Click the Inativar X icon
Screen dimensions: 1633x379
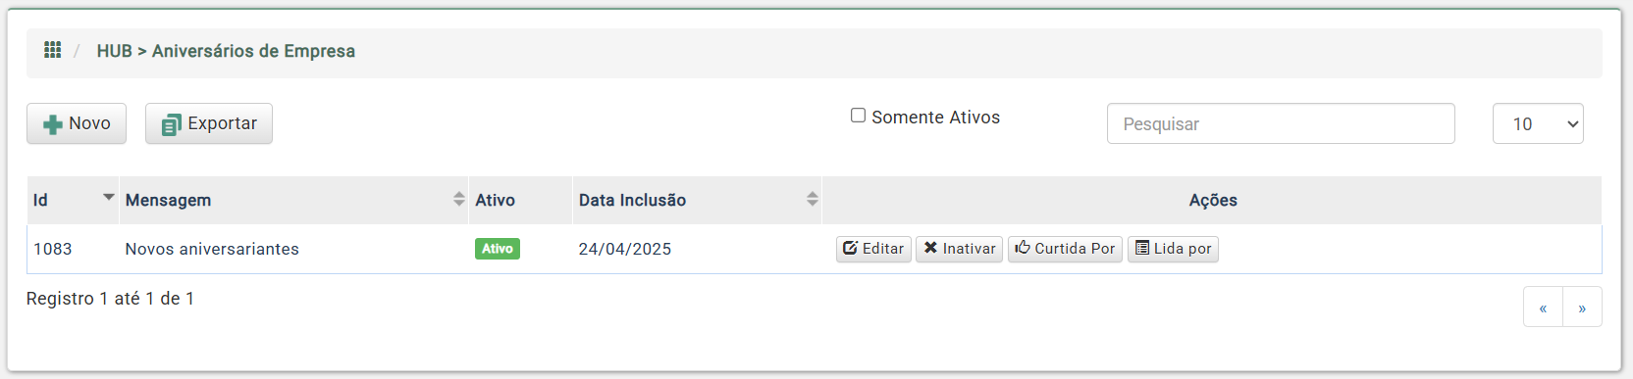coord(930,249)
